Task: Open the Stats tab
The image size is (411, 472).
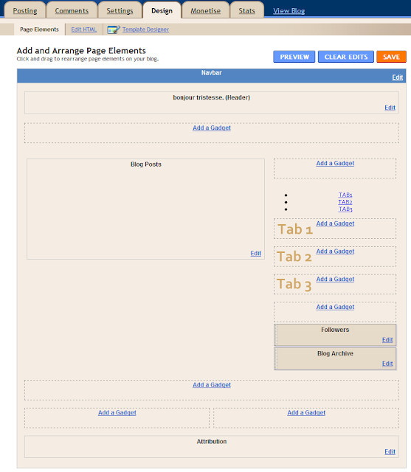Action: (x=247, y=11)
